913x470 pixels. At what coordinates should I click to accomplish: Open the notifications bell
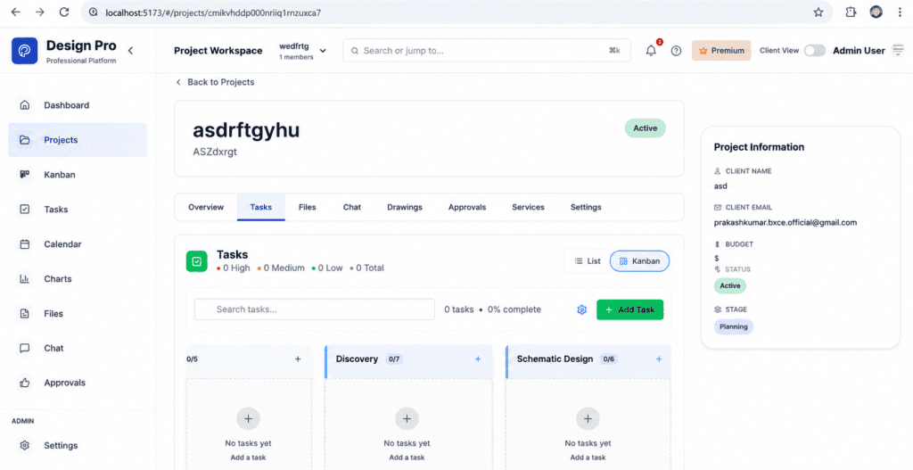pos(651,51)
